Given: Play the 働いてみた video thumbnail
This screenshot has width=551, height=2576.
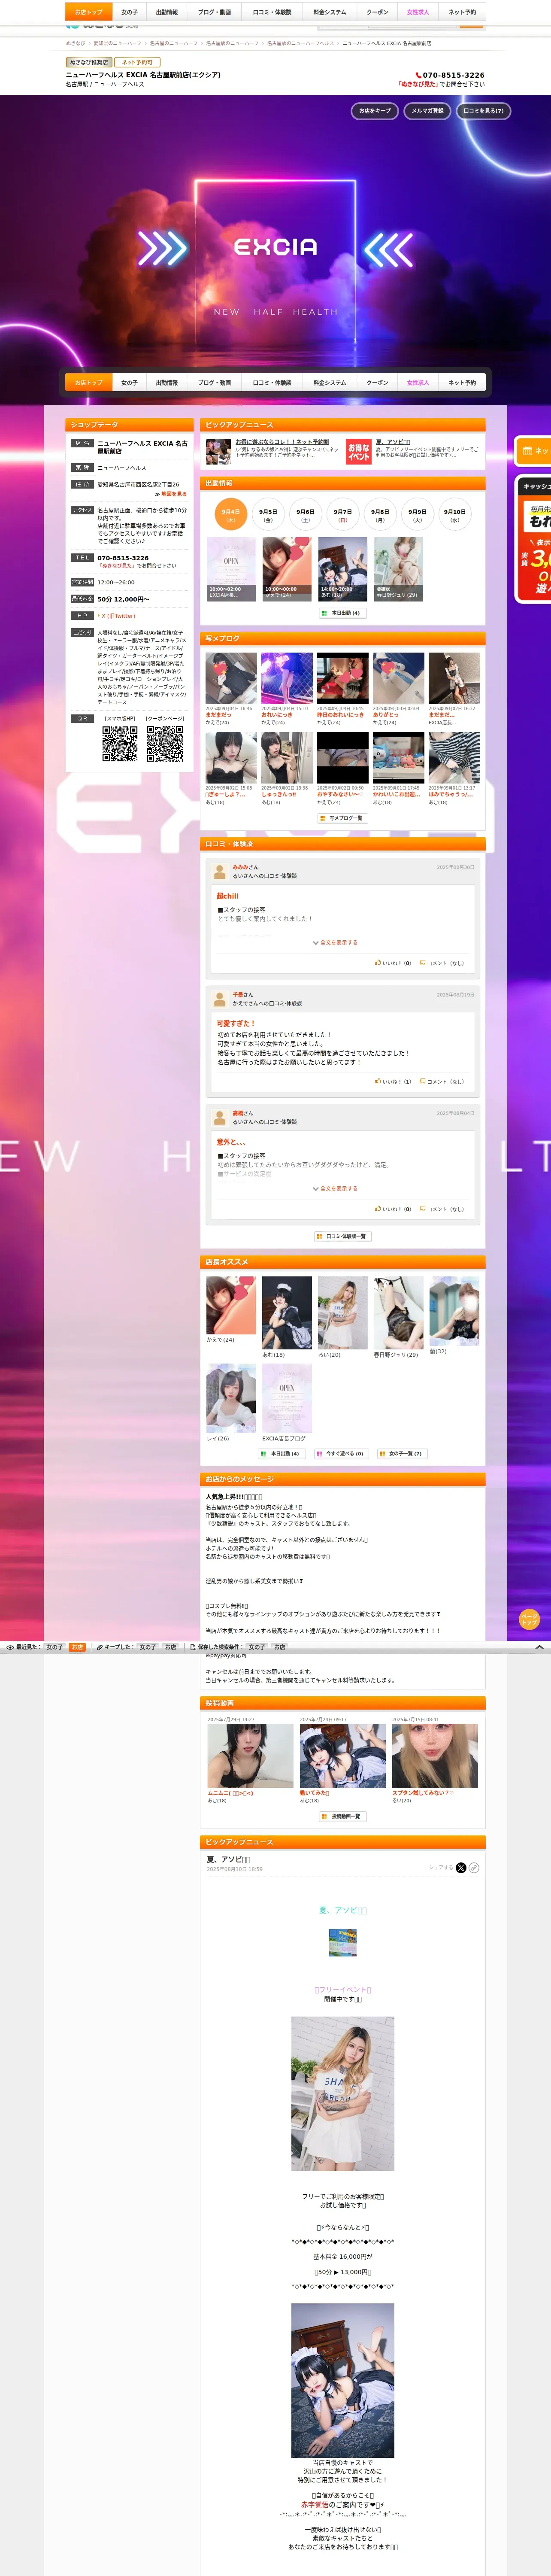Looking at the screenshot, I should pyautogui.click(x=343, y=1755).
